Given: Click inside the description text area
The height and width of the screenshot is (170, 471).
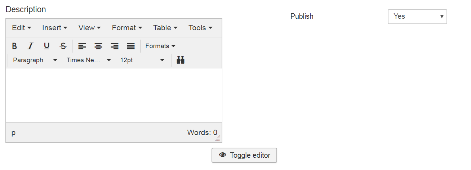Looking at the screenshot, I should tap(114, 95).
